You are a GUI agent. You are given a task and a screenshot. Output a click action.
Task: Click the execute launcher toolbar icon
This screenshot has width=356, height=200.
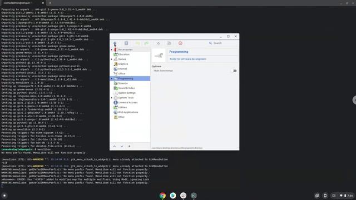[x=169, y=43]
